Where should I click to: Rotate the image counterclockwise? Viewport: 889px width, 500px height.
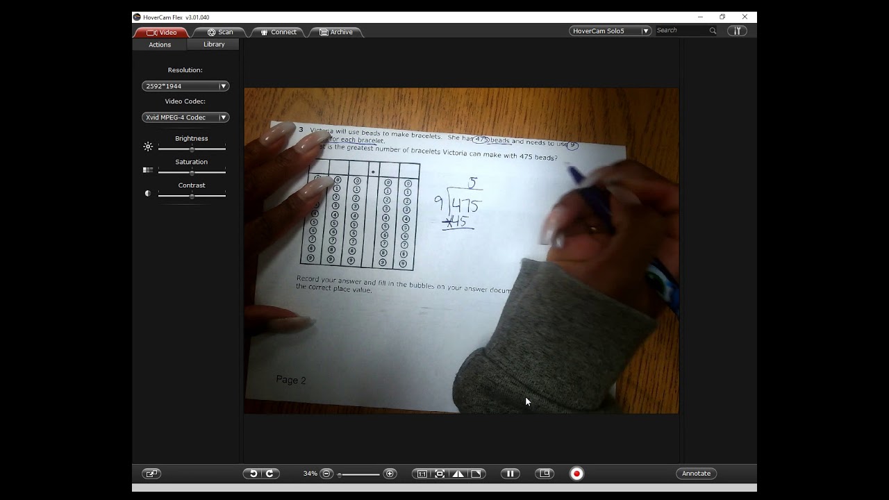pos(253,474)
